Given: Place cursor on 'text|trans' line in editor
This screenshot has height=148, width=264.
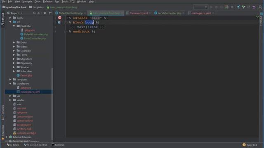Looking at the screenshot, I should coord(87,27).
